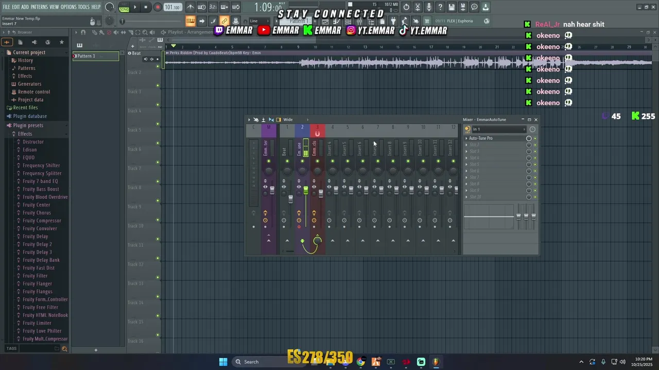This screenshot has width=659, height=370.
Task: Switch Song/Pattern mode toggle
Action: pyautogui.click(x=124, y=7)
